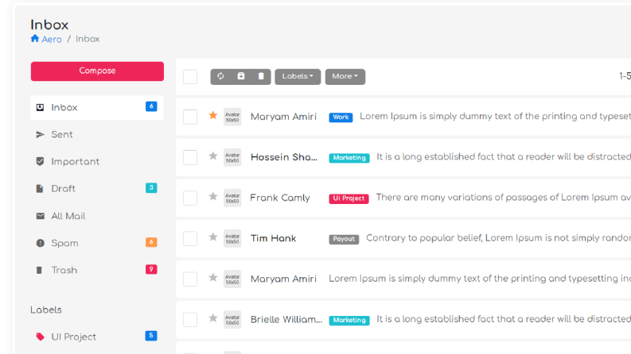Image resolution: width=631 pixels, height=354 pixels.
Task: Open the All Mail folder
Action: click(x=97, y=216)
